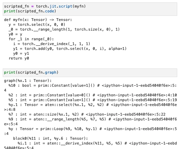181x149 pixels.
Task: Click the '_0 = torch.__range_length' output line
Action: [64, 29]
